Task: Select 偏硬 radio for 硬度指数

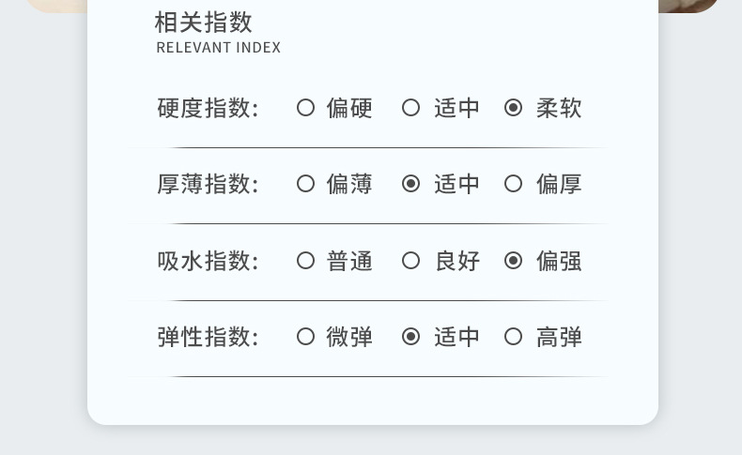Action: pos(305,108)
